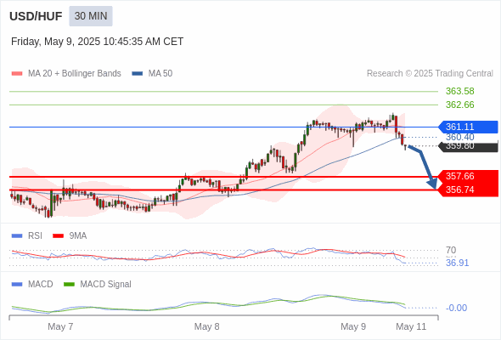Viewport: 501px width, 340px height.
Task: Select the 356.74 red target label
Action: 468,190
